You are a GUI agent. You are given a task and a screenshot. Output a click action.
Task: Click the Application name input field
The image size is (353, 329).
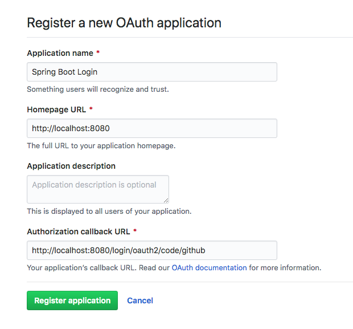[x=151, y=72]
